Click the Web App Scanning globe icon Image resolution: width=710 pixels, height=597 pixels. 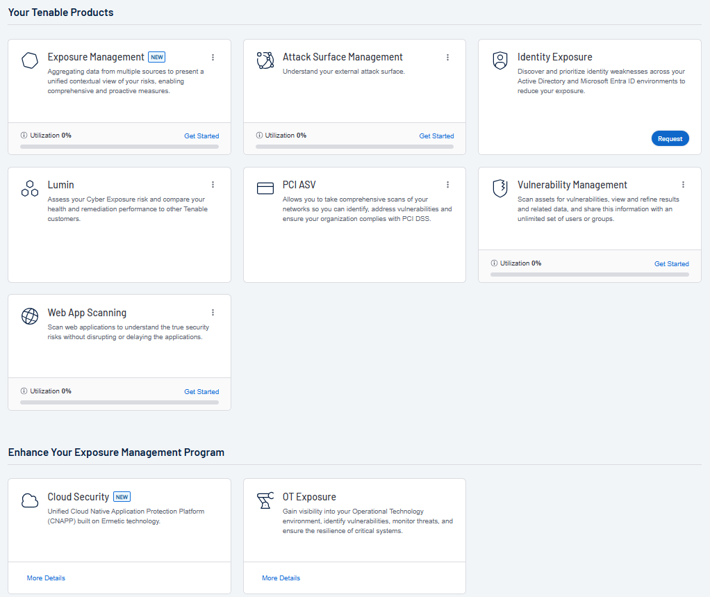[x=30, y=316]
